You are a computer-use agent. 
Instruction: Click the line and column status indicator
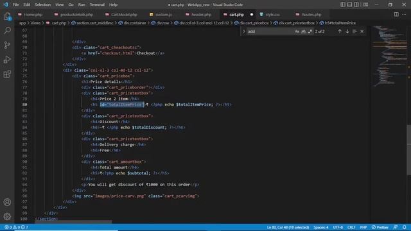(x=288, y=227)
